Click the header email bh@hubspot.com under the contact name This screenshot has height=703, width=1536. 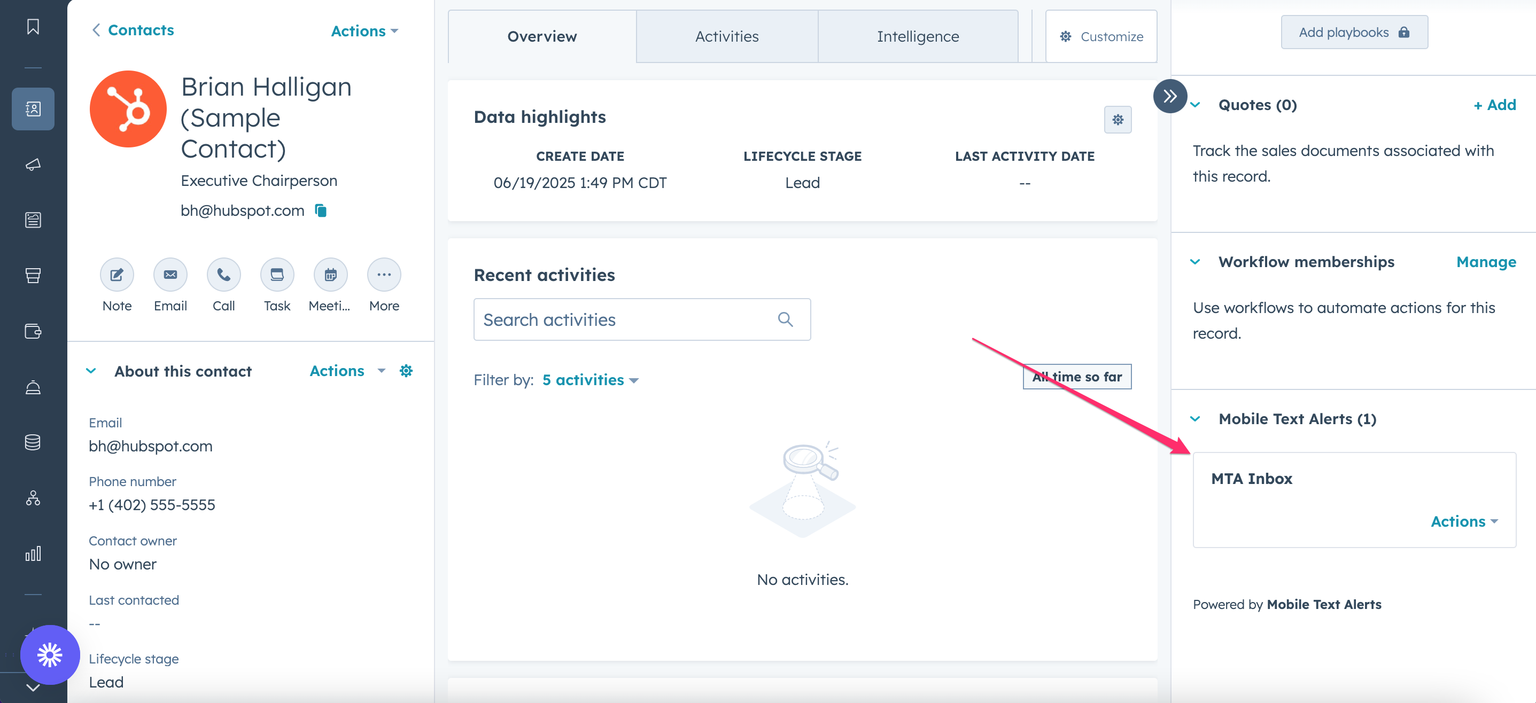click(242, 210)
